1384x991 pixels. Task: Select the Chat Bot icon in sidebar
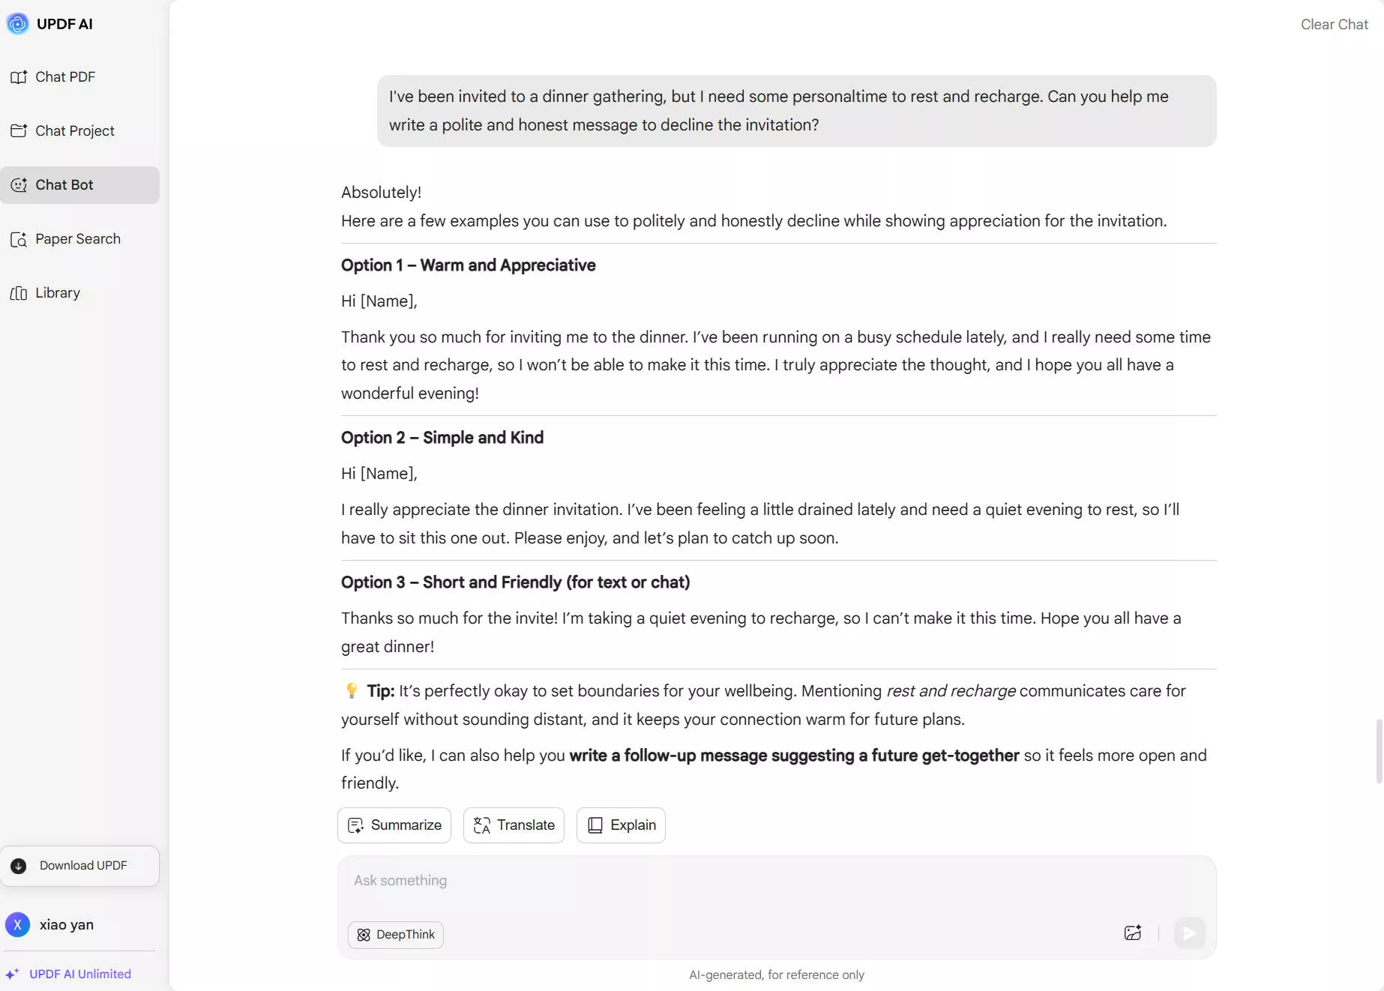click(x=19, y=185)
